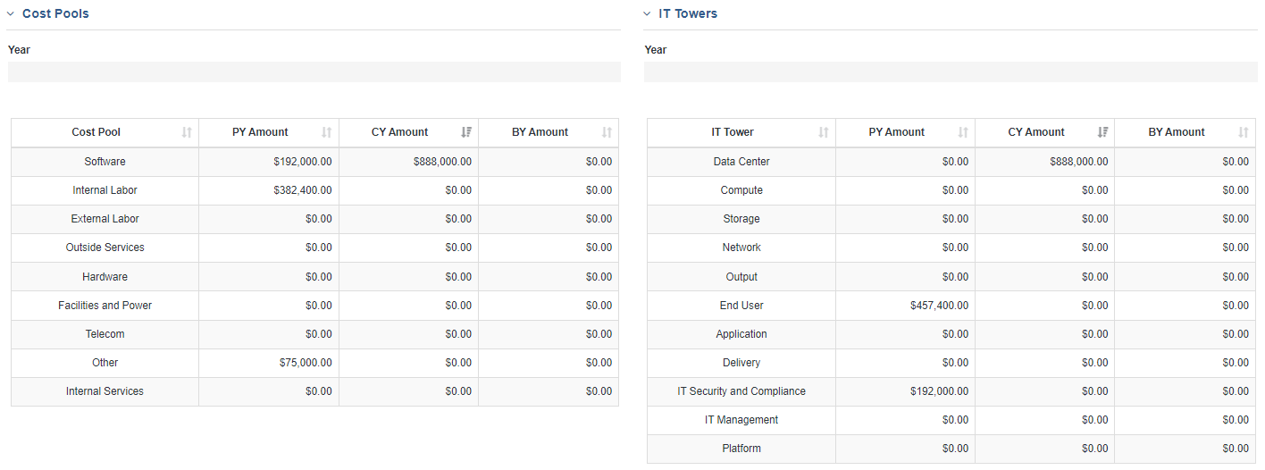Toggle Cost Pools CY Amount sort icon
This screenshot has height=470, width=1265.
(x=466, y=132)
